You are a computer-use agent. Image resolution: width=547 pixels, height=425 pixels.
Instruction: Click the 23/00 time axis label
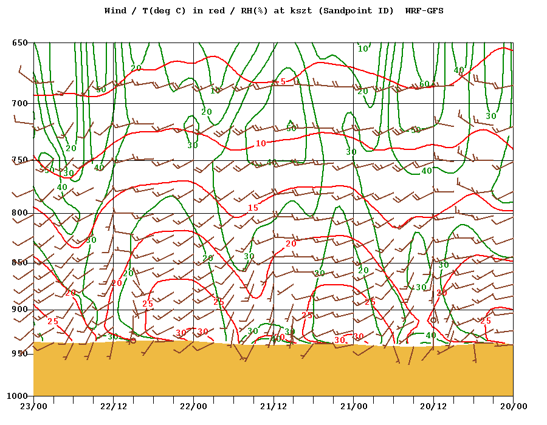click(x=33, y=407)
